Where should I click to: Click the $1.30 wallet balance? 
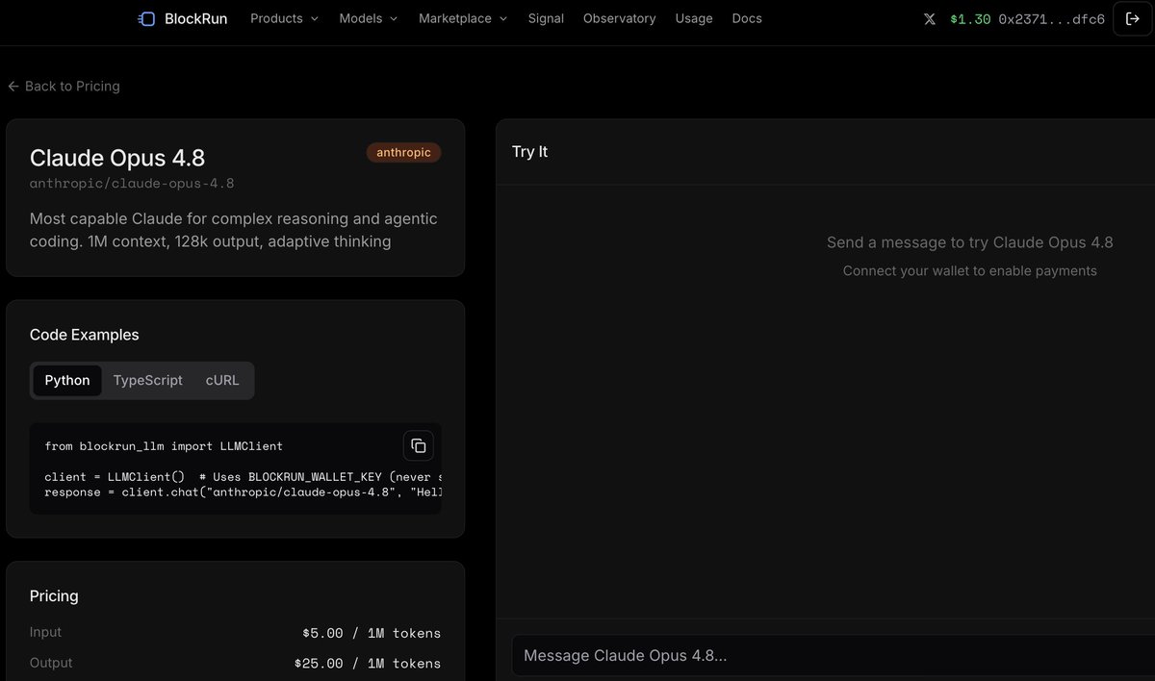tap(970, 19)
